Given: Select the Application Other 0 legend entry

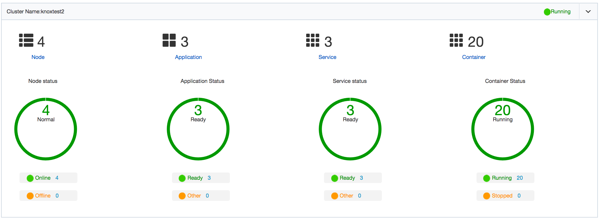Looking at the screenshot, I should [201, 196].
